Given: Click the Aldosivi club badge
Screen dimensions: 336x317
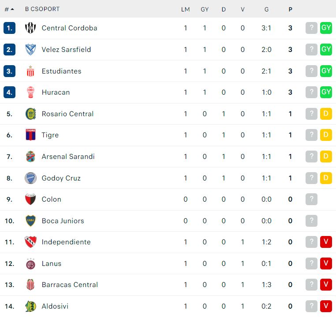Looking at the screenshot, I should coord(30,306).
